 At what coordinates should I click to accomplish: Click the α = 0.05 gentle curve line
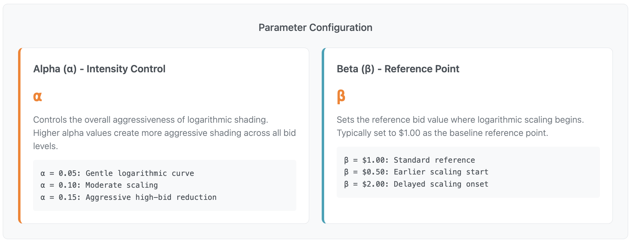point(117,173)
